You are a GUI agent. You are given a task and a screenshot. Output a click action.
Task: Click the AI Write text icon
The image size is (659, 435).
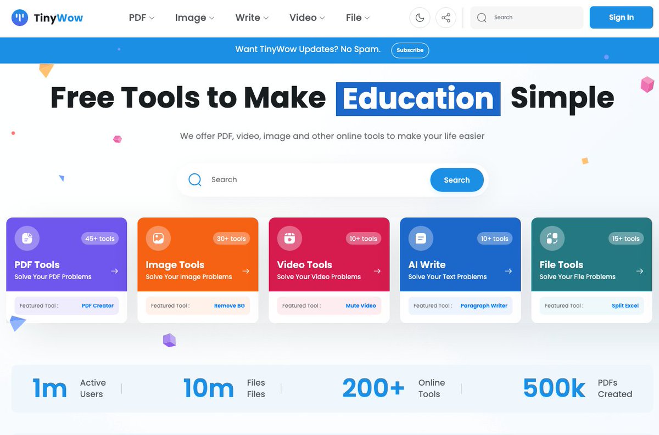pos(421,238)
